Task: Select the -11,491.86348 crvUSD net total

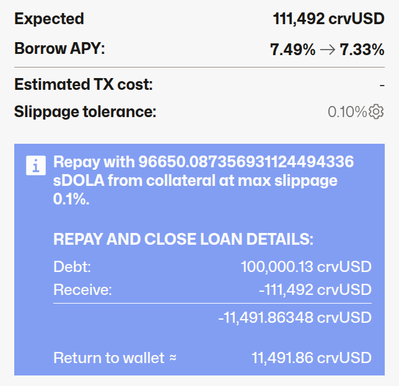Action: 295,318
